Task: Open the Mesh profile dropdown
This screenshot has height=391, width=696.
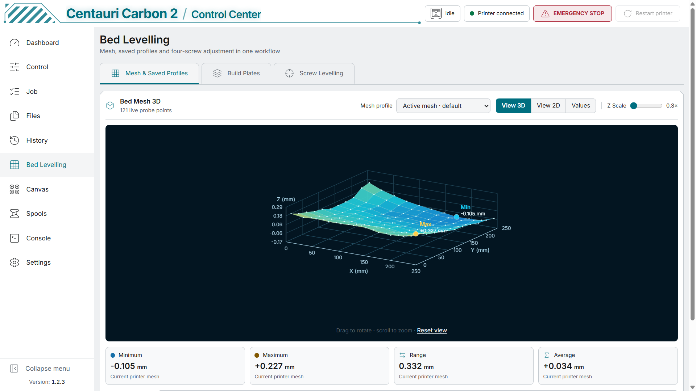Action: (x=443, y=106)
